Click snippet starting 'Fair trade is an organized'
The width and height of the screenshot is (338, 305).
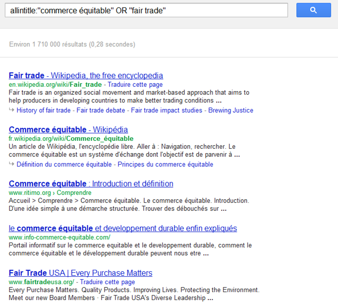tap(129, 96)
